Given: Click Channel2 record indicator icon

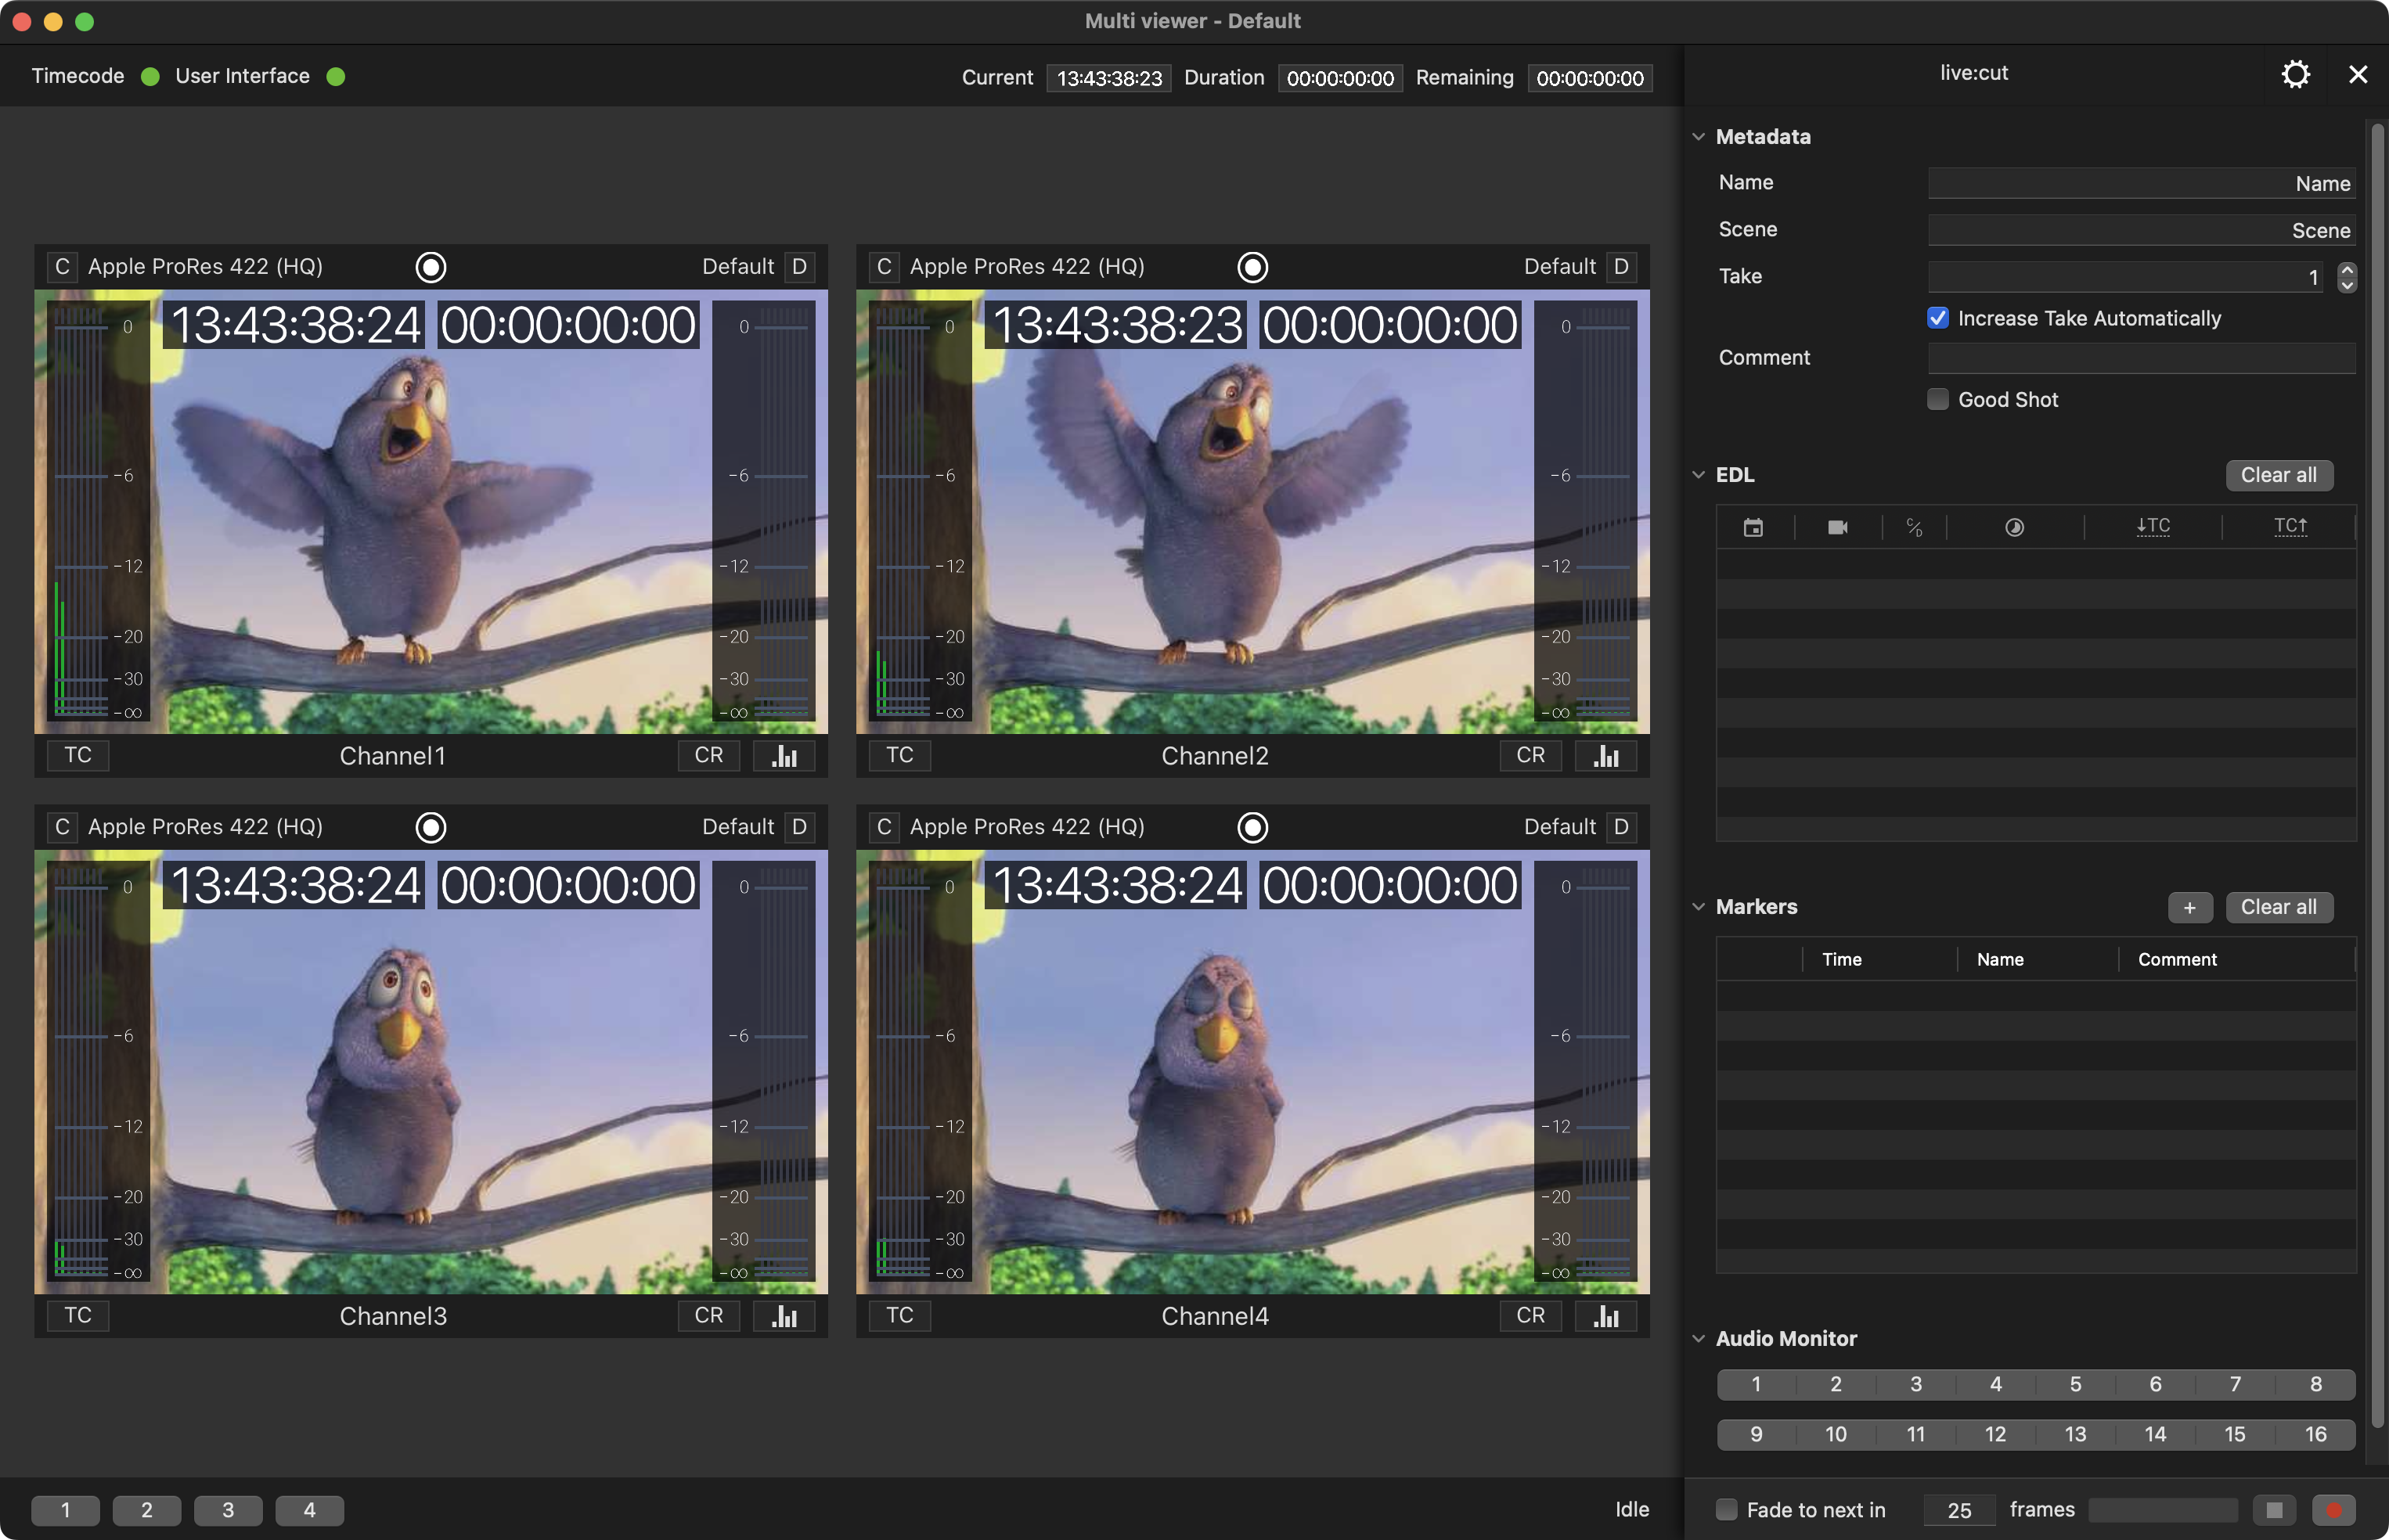Looking at the screenshot, I should pos(1253,267).
